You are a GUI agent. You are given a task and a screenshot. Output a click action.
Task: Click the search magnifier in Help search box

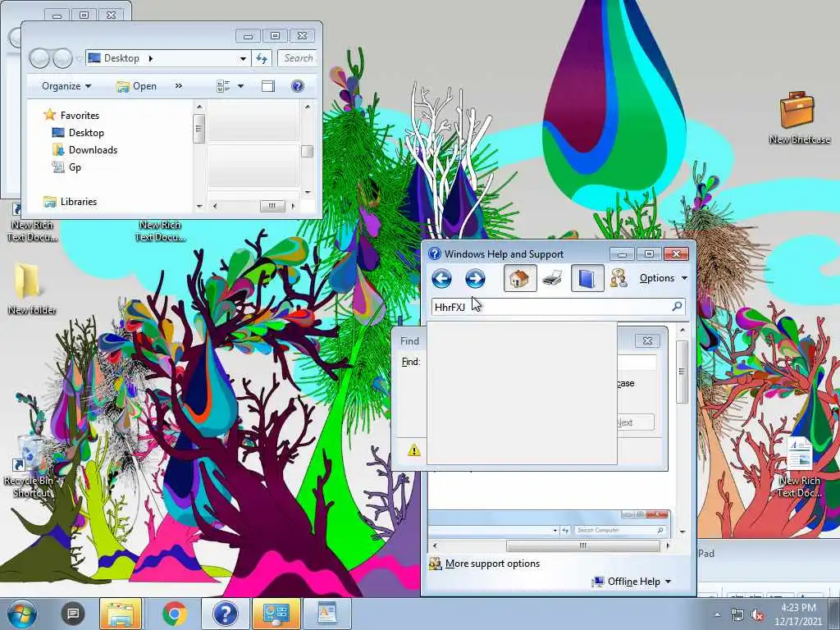[677, 307]
